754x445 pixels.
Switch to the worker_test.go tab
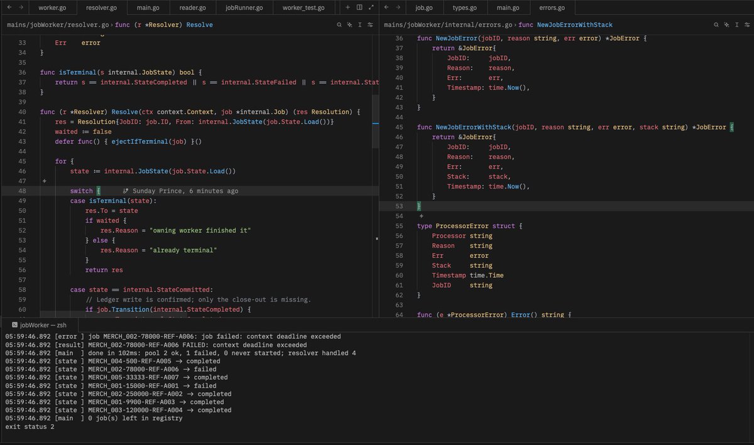point(303,8)
